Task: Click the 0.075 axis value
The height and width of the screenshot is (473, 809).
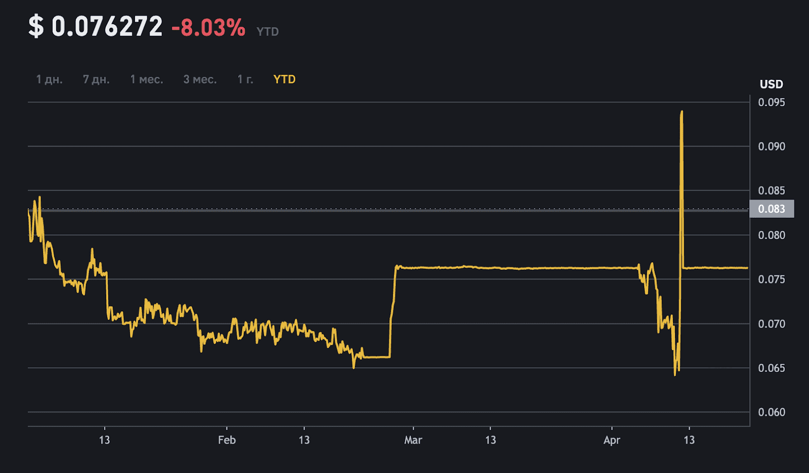Action: 772,279
